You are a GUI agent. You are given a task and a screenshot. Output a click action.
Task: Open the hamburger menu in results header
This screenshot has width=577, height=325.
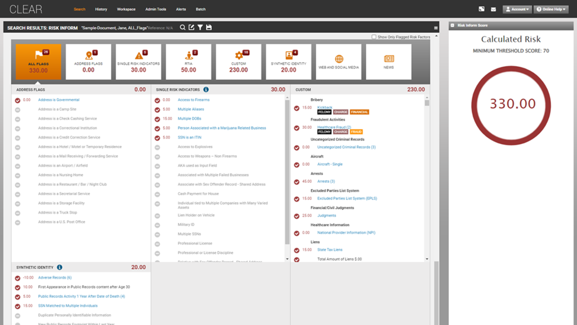tap(436, 28)
